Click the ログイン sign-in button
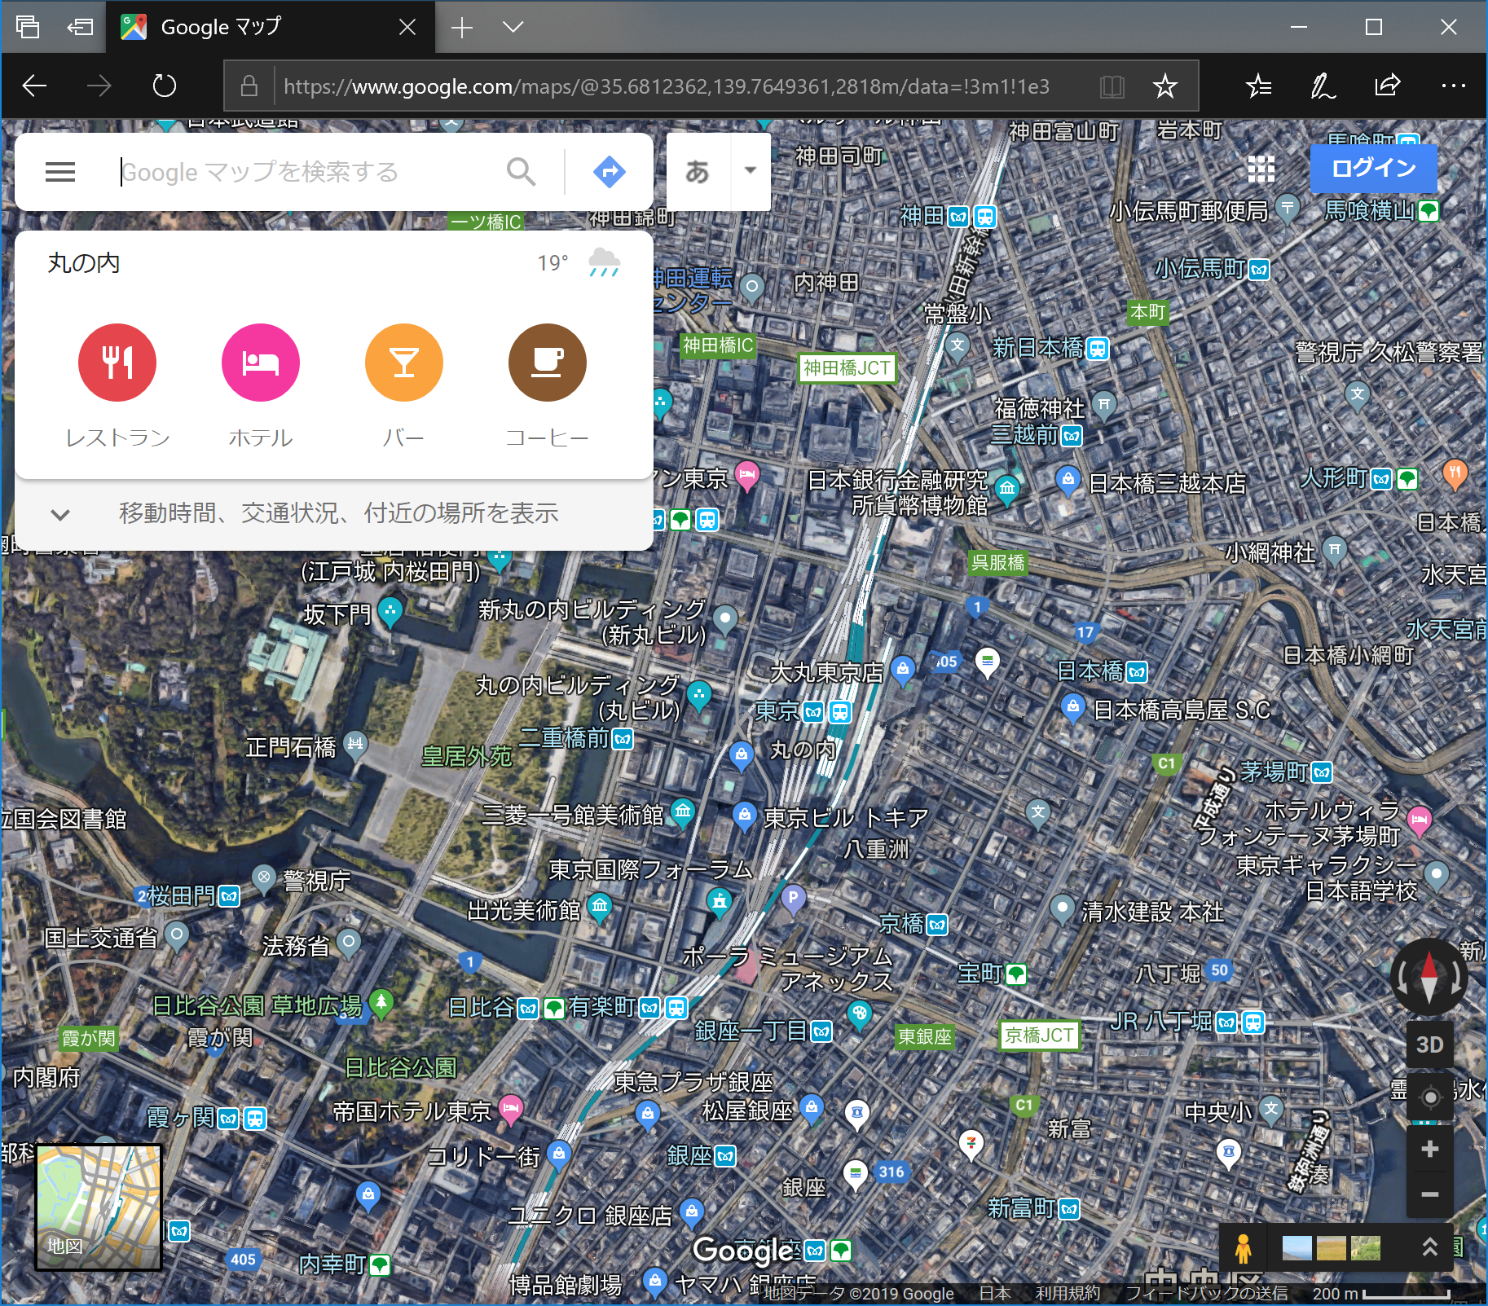The image size is (1488, 1306). (x=1373, y=169)
